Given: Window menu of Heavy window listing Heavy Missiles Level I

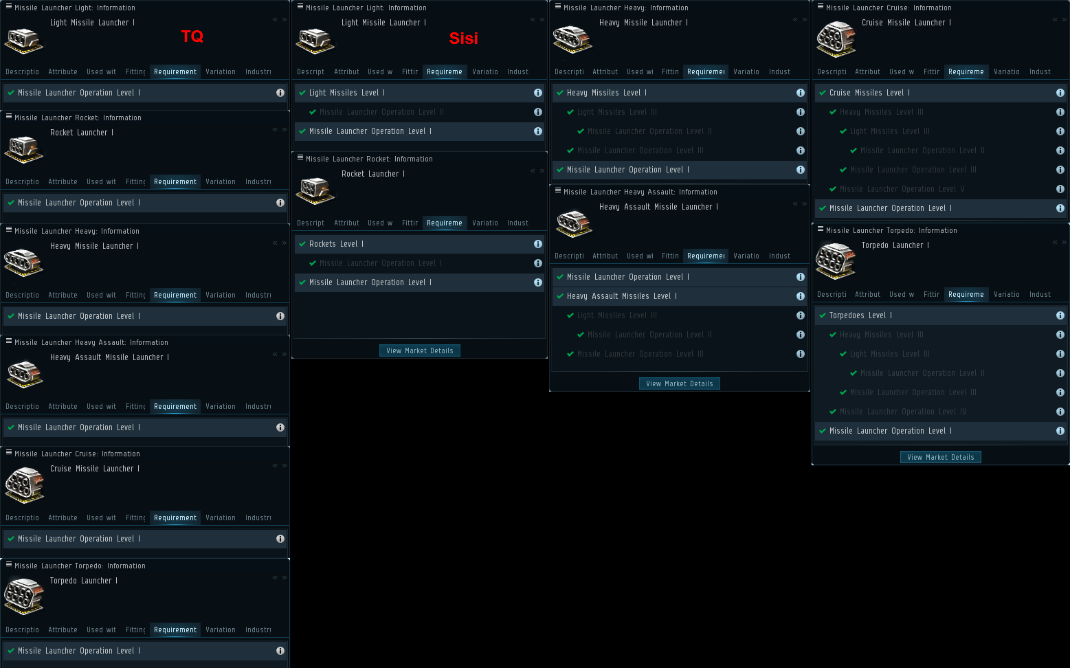Looking at the screenshot, I should point(558,6).
